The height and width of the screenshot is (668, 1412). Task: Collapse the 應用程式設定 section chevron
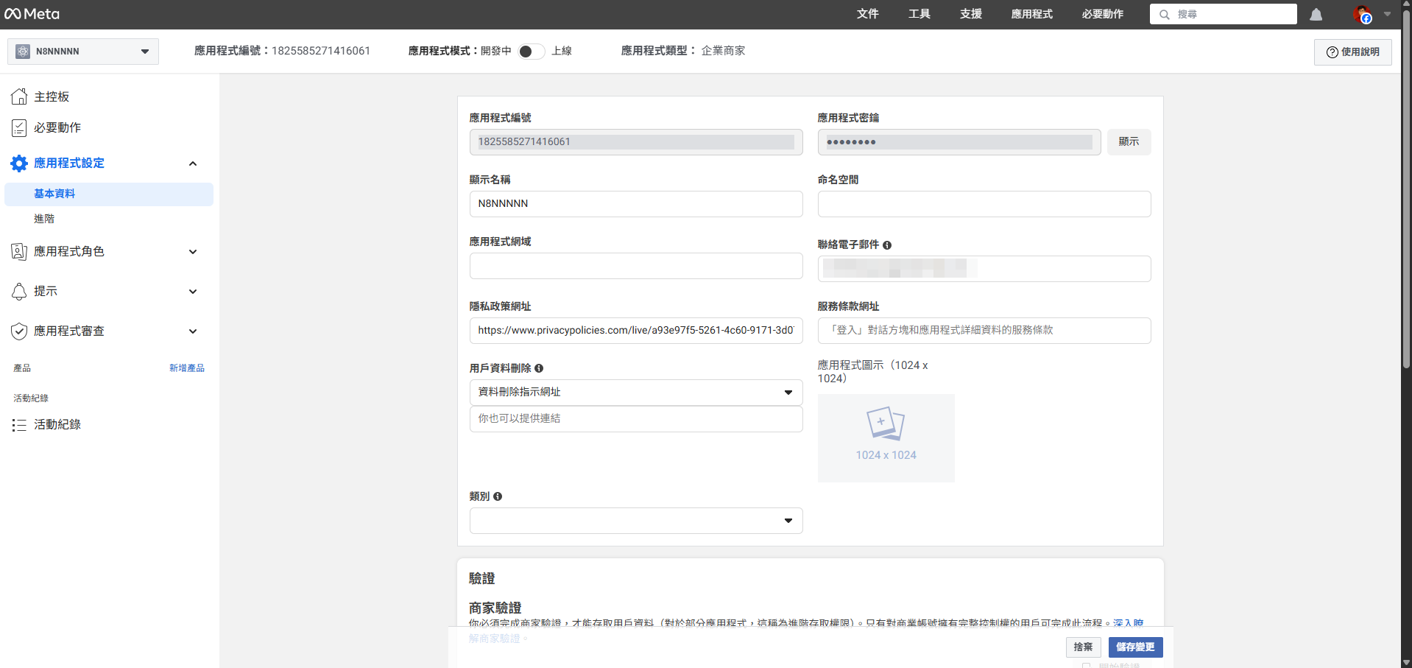[193, 163]
